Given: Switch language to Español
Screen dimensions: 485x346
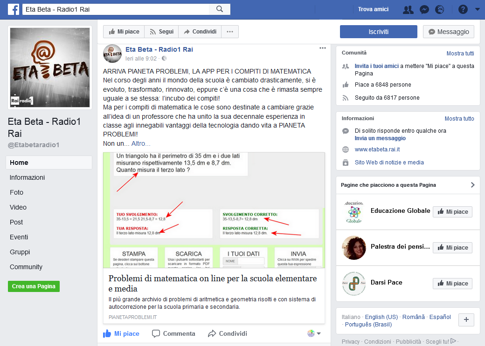Looking at the screenshot, I should click(440, 317).
